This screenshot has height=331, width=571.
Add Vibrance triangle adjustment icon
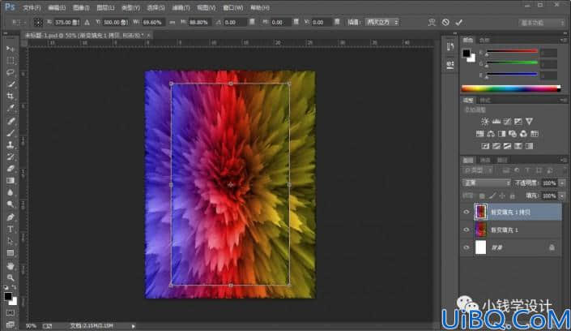point(529,121)
